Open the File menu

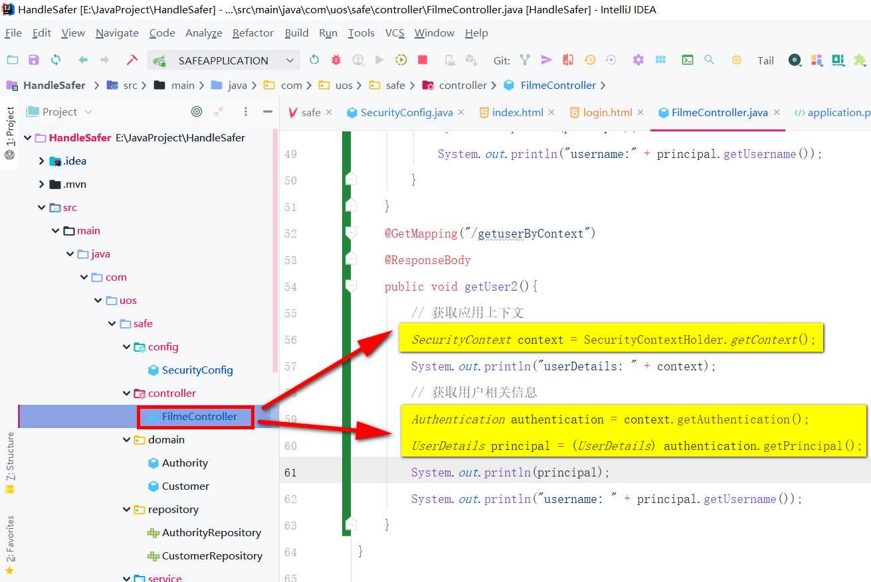click(x=13, y=33)
